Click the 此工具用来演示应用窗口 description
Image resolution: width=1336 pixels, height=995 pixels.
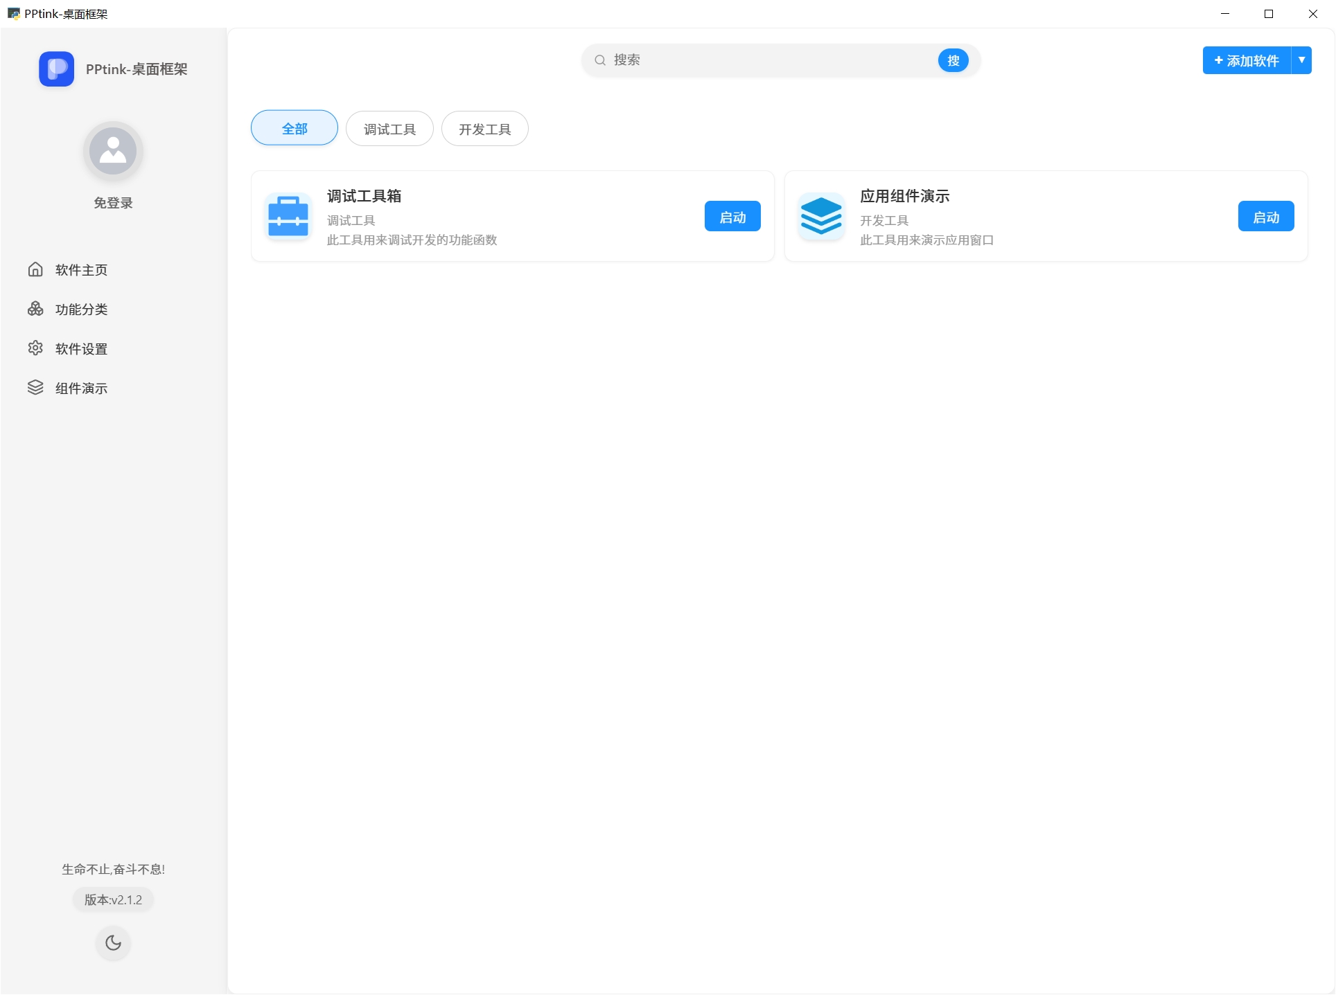tap(927, 240)
